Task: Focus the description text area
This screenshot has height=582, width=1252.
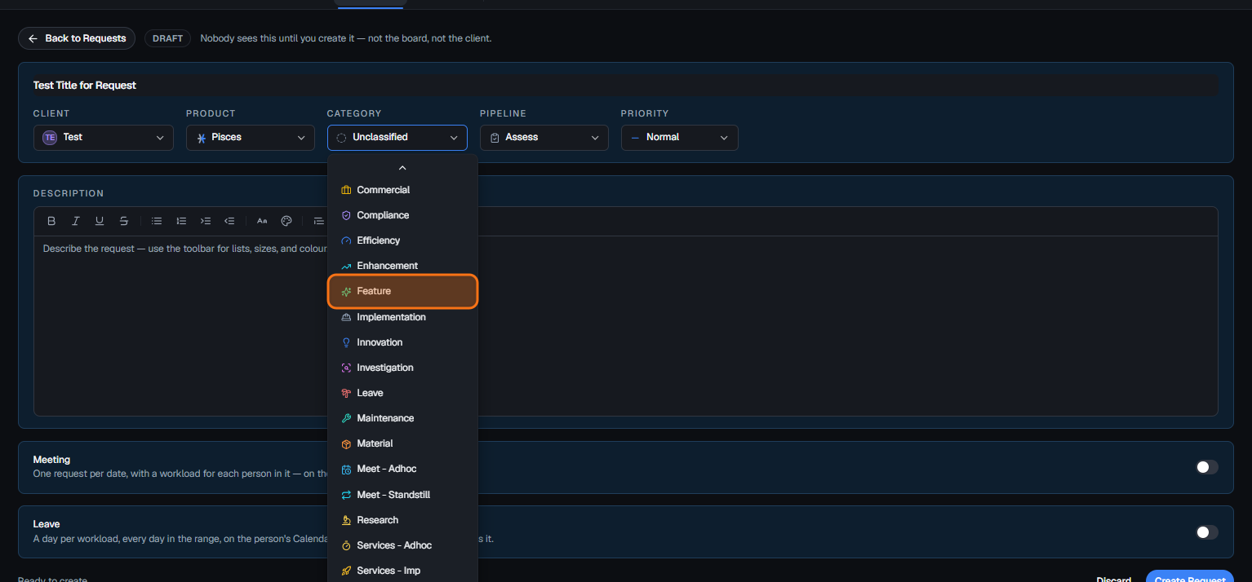Action: point(626,326)
